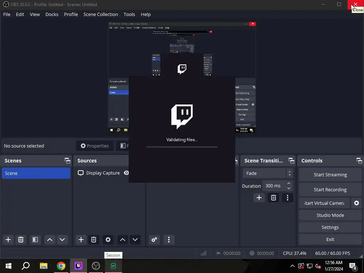The width and height of the screenshot is (364, 273).
Task: Click the Start Recording button
Action: click(x=330, y=190)
